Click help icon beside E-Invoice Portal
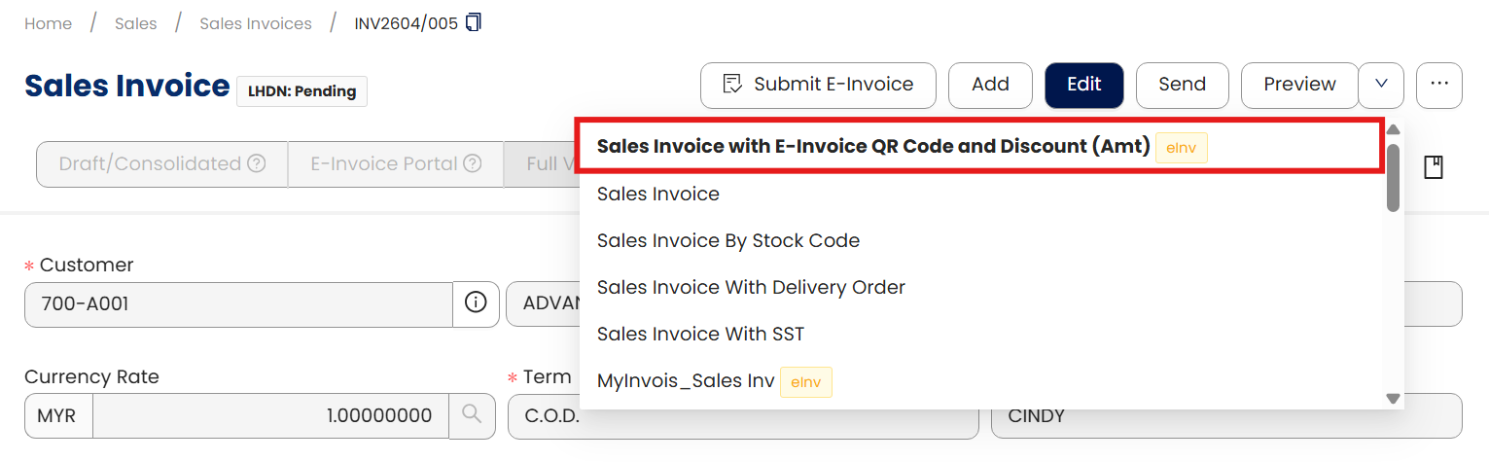The image size is (1489, 462). 473,164
